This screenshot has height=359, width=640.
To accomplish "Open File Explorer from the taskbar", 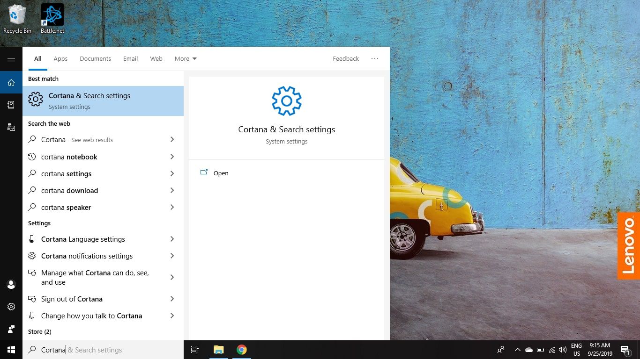I will (x=218, y=350).
